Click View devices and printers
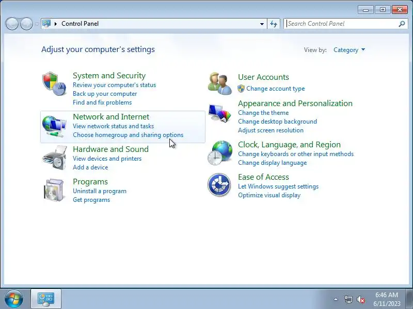413x309 pixels. pos(107,159)
